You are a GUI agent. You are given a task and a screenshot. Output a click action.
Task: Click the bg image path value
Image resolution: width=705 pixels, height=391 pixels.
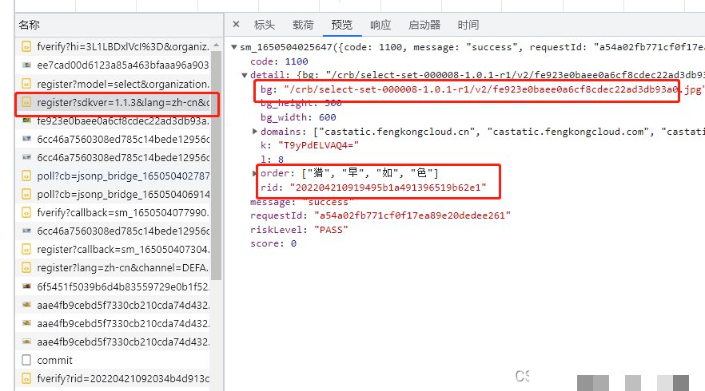click(x=494, y=90)
